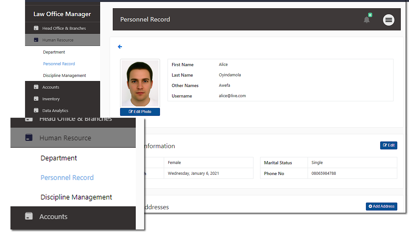This screenshot has height=232, width=409.
Task: Click the Inventory icon in the sidebar
Action: (x=36, y=99)
